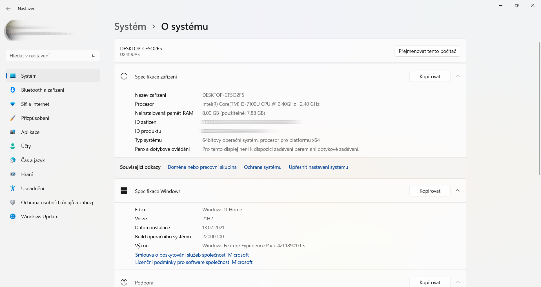Open Systém settings category
541x287 pixels.
click(53, 76)
